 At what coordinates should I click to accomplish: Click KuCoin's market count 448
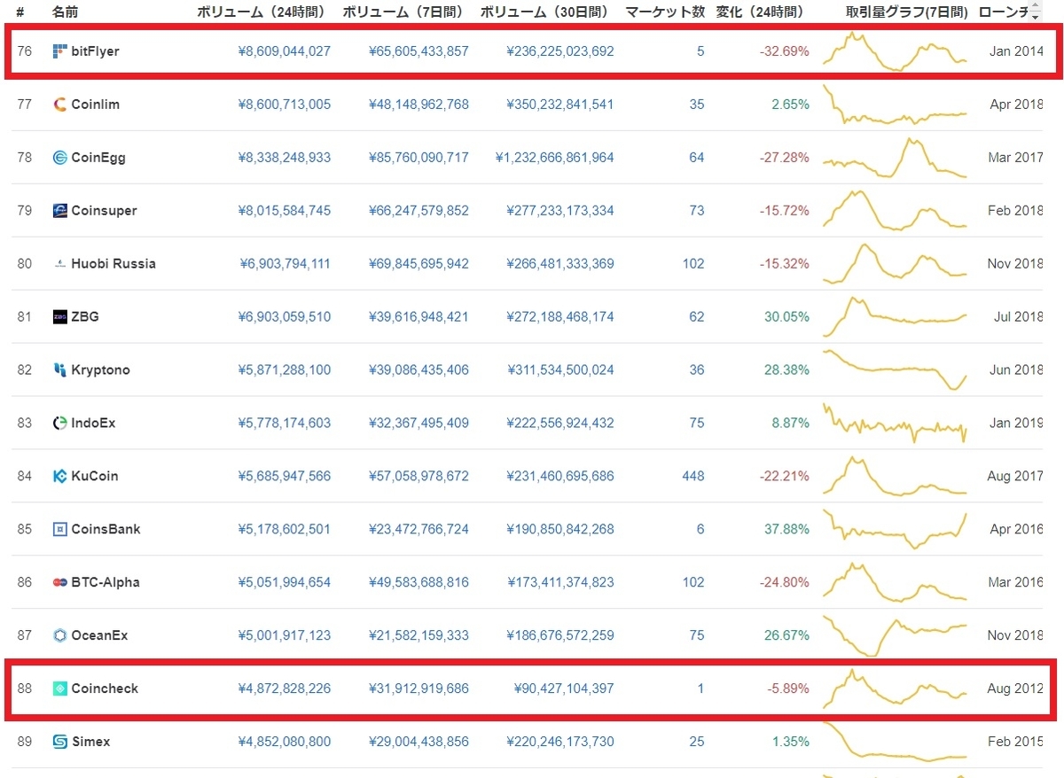(x=693, y=476)
